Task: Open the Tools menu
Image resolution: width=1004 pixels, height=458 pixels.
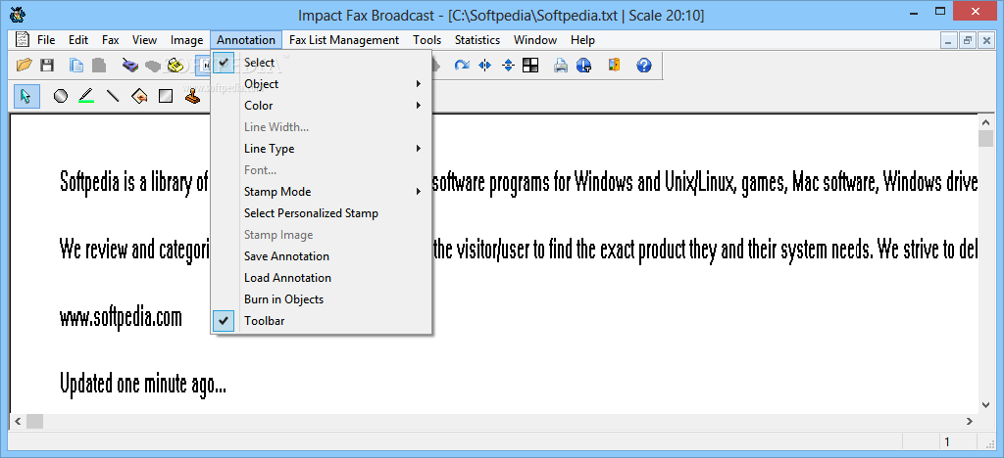Action: click(427, 39)
